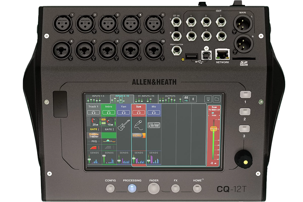
Task: Tap the headphone listen button on Sue
Action: tap(139, 112)
